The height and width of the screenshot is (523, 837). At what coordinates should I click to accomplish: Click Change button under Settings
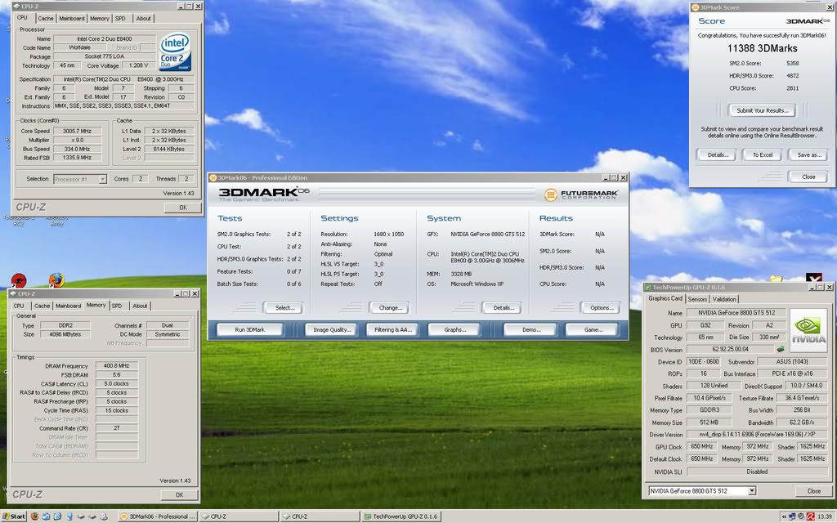(389, 308)
